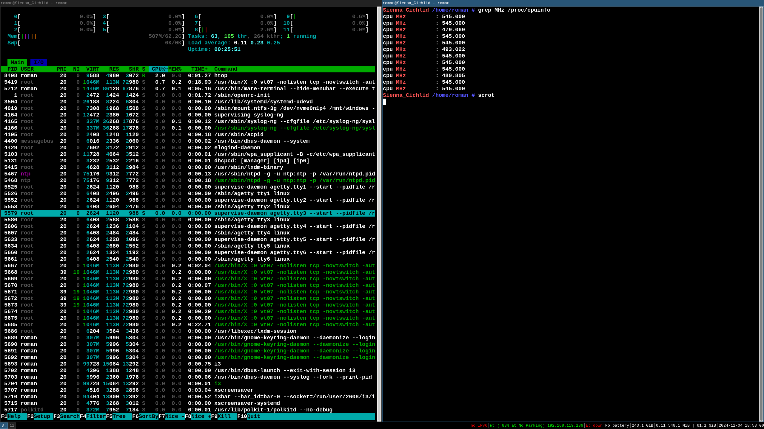Click the CPU 8 usage meter
764x429 pixels.
point(235,30)
